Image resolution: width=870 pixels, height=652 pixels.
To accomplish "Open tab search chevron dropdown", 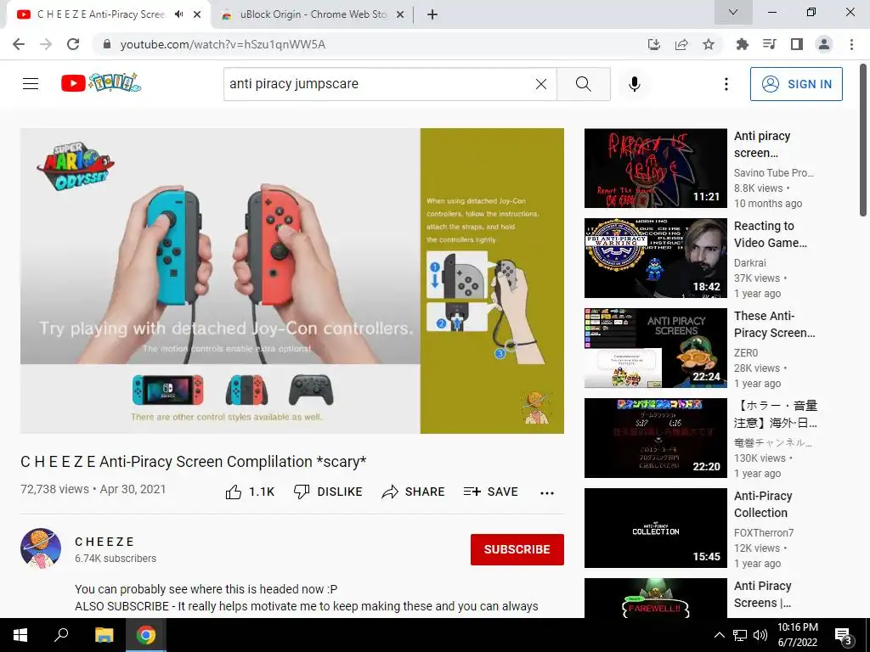I will coord(733,12).
